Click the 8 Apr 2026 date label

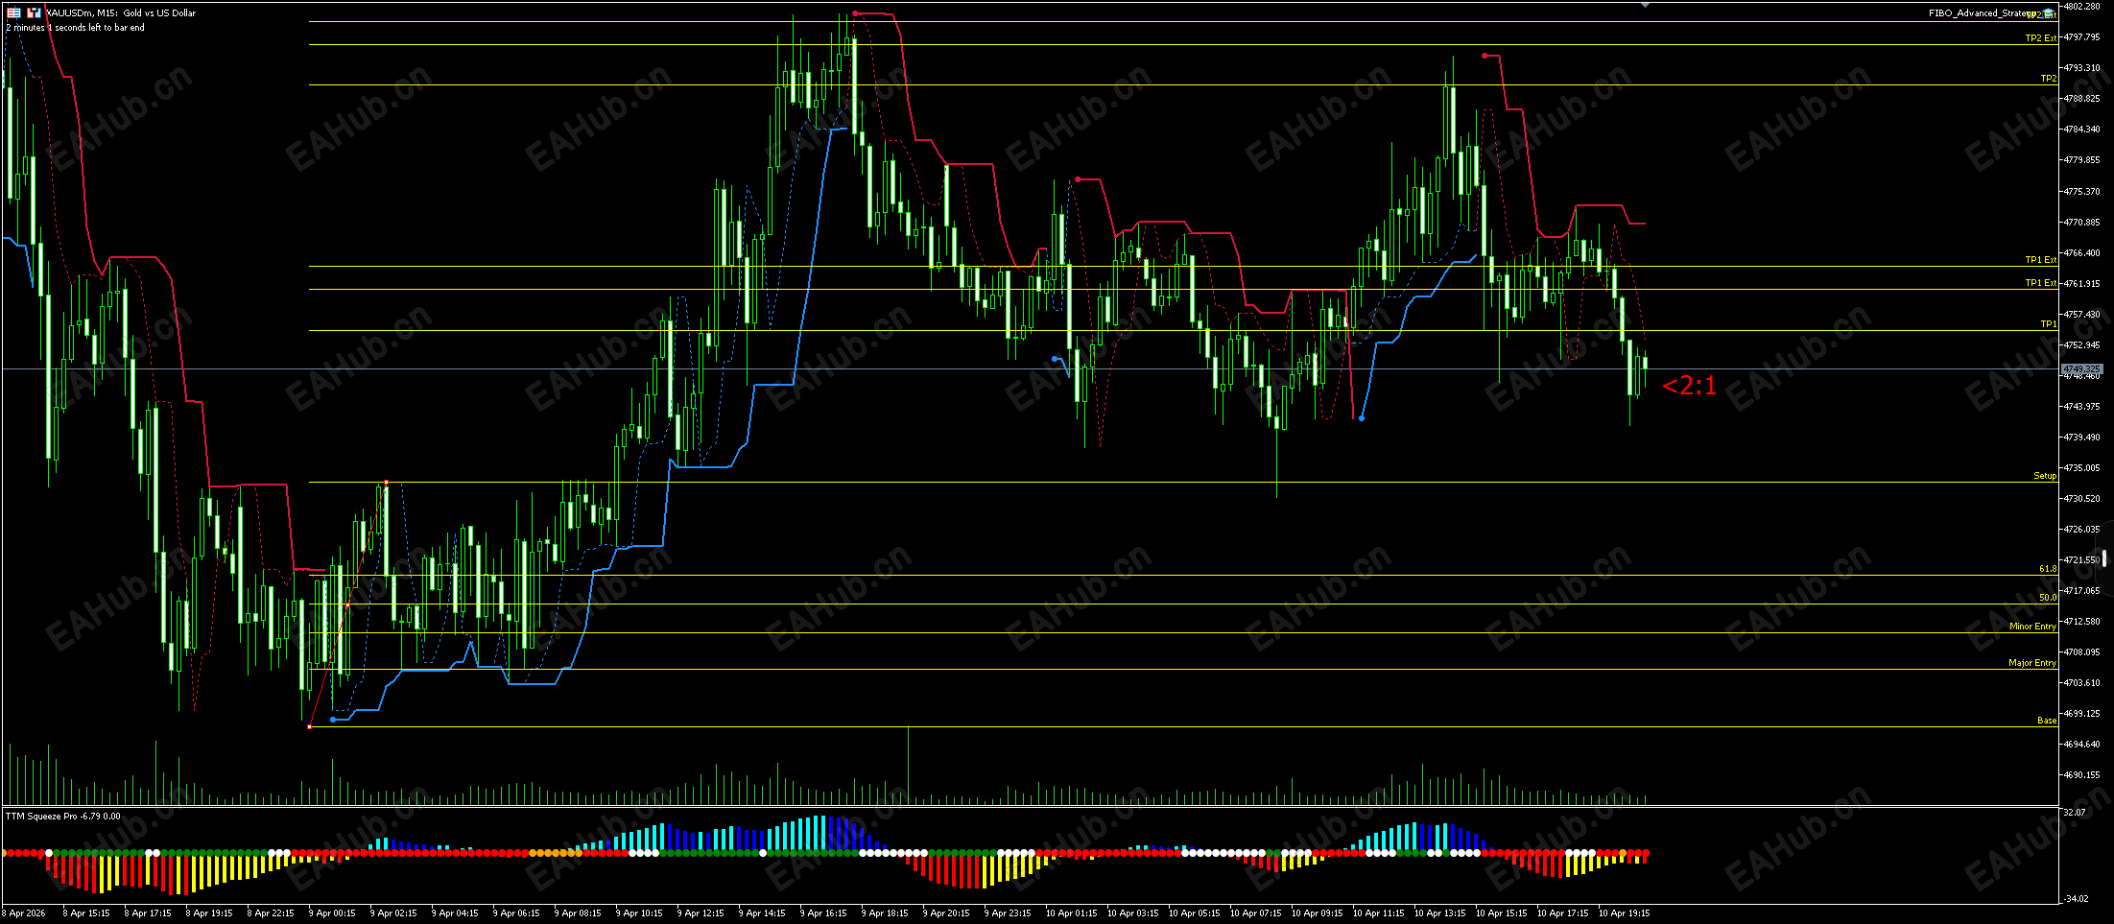(24, 913)
